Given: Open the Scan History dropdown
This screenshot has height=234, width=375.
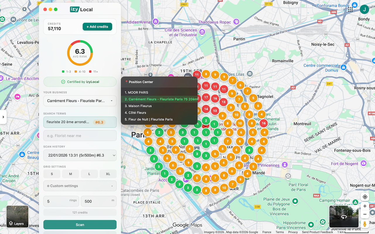Looking at the screenshot, I should 80,155.
